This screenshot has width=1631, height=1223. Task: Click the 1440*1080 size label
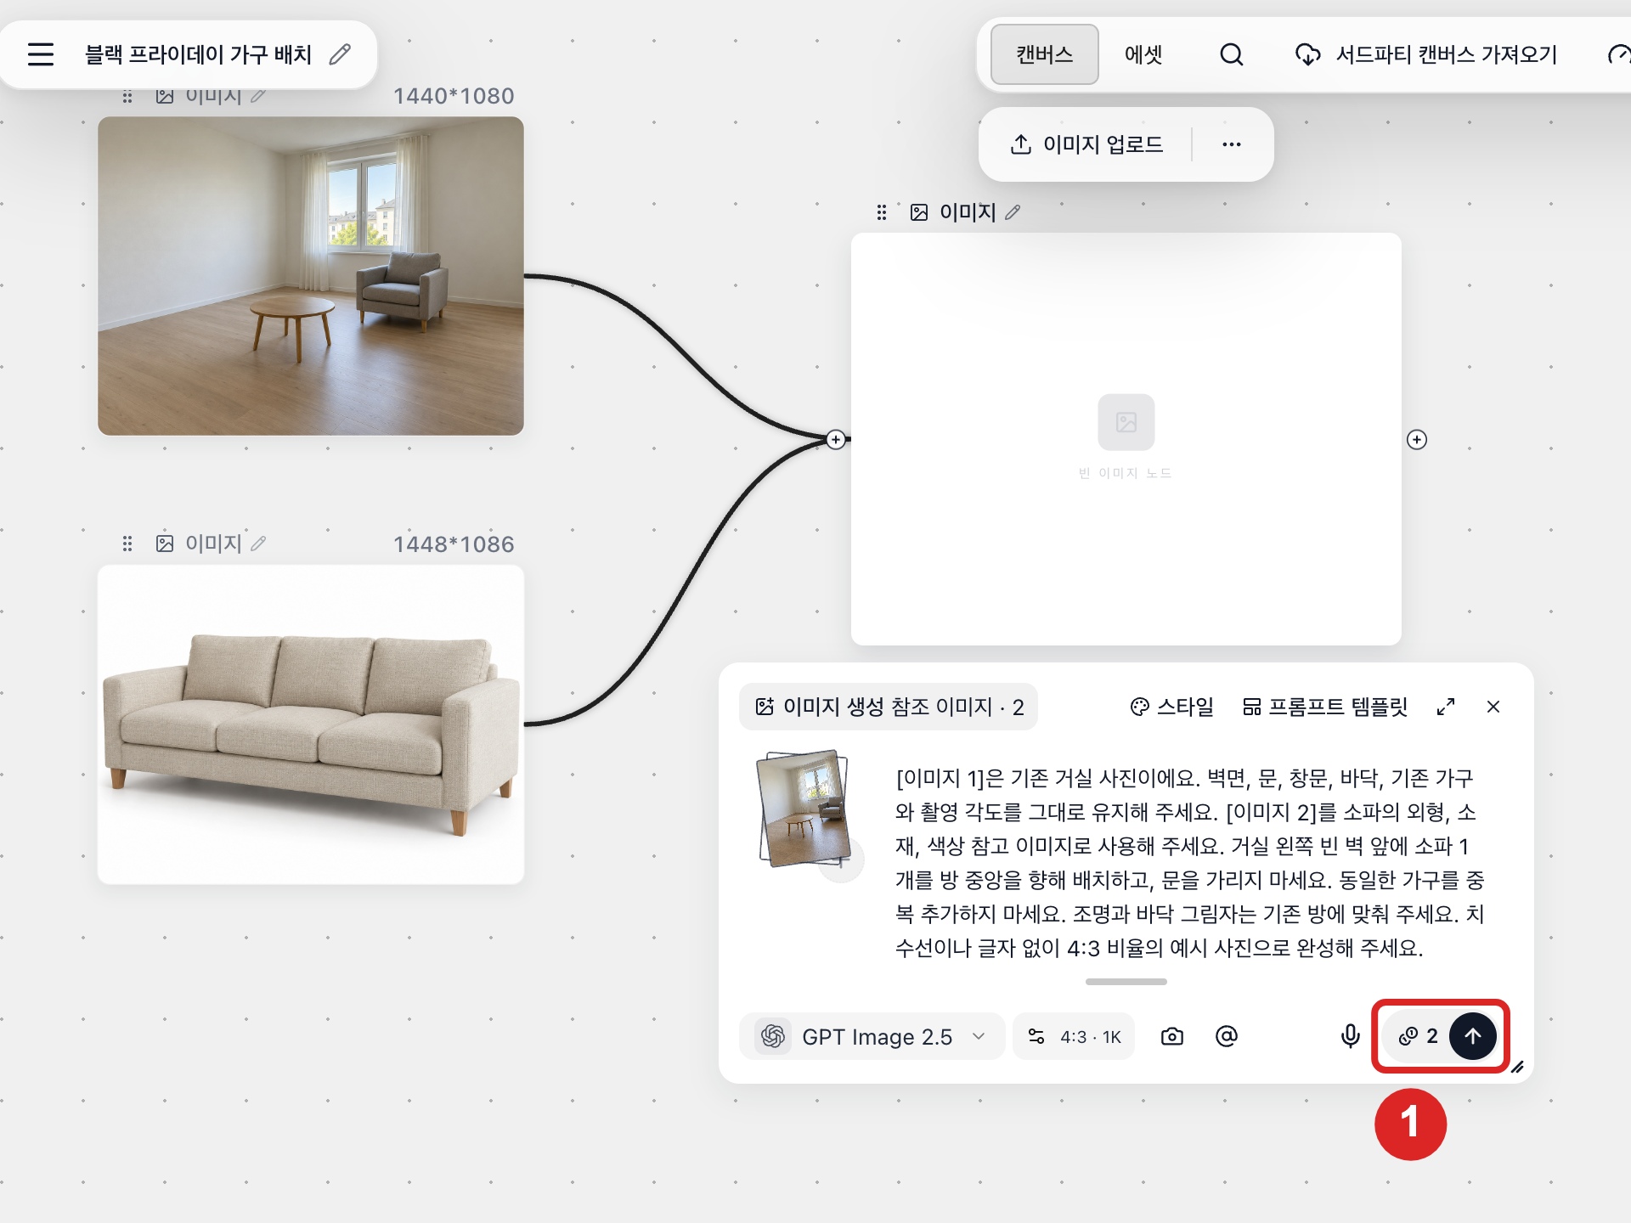click(454, 96)
